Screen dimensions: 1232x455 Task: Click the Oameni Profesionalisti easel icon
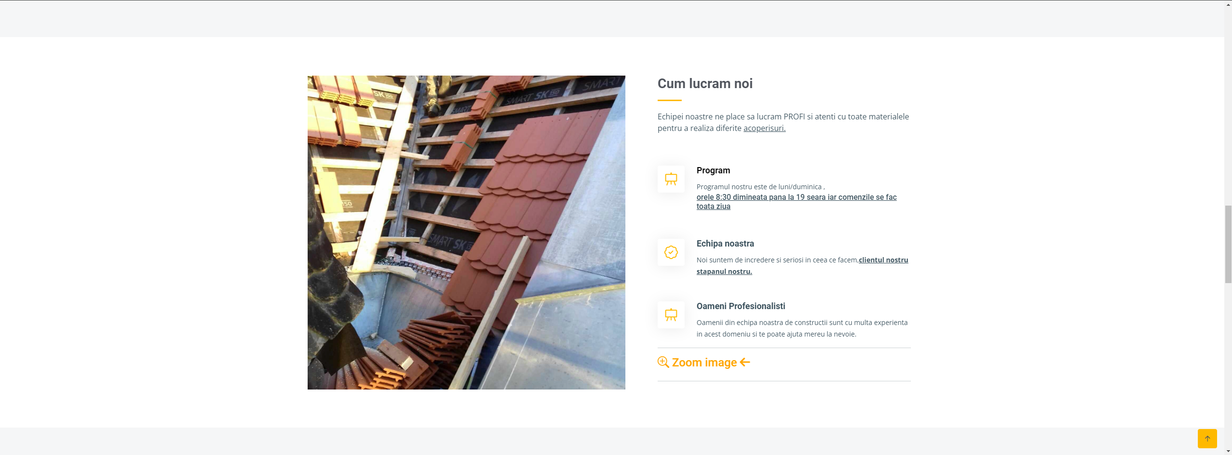tap(671, 315)
